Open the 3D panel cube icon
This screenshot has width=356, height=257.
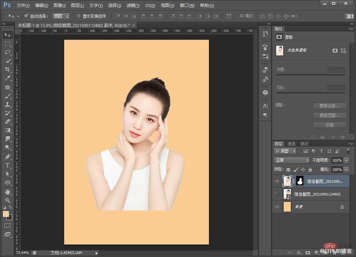[x=265, y=93]
